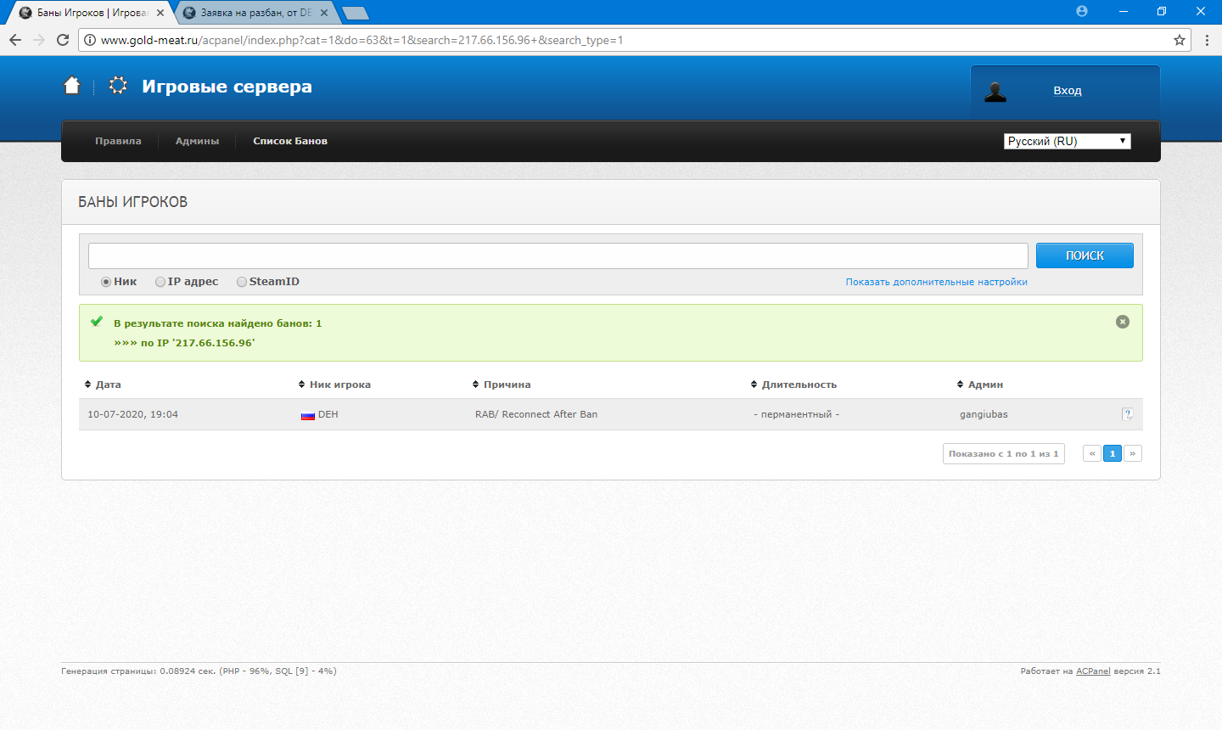The image size is (1222, 730).
Task: Click the ПОИСК button
Action: coord(1085,255)
